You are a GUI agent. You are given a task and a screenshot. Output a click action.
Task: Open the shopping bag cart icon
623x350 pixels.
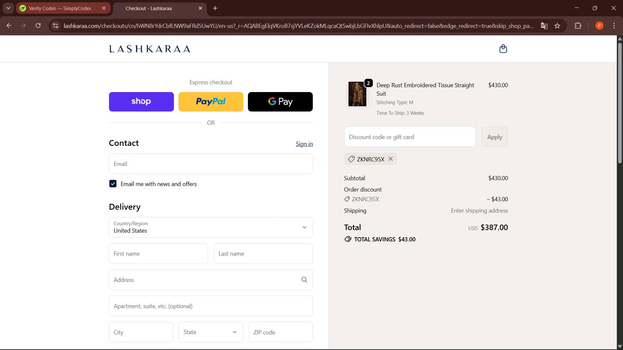click(x=503, y=49)
